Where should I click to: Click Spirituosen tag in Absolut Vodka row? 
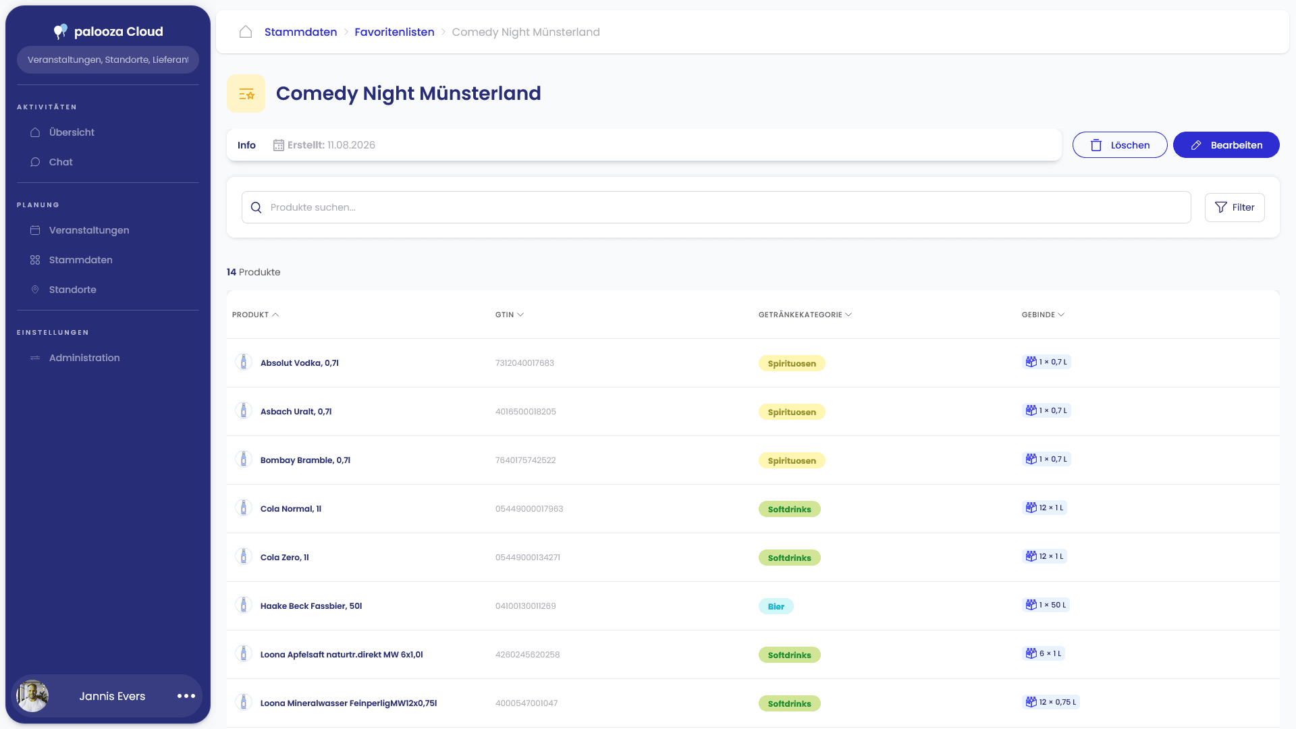coord(792,363)
